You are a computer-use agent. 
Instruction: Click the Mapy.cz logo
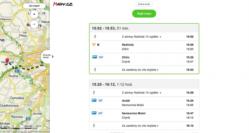(63, 4)
